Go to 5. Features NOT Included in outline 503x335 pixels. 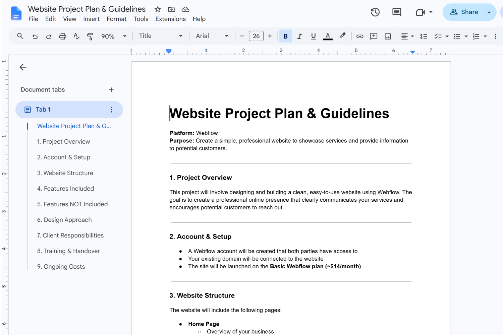tap(72, 204)
